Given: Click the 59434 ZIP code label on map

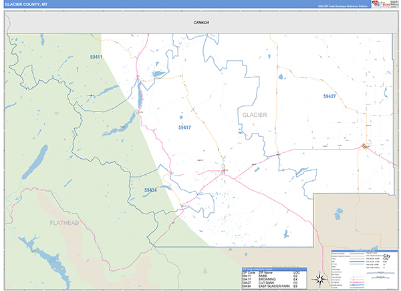Looking at the screenshot, I should pos(150,190).
